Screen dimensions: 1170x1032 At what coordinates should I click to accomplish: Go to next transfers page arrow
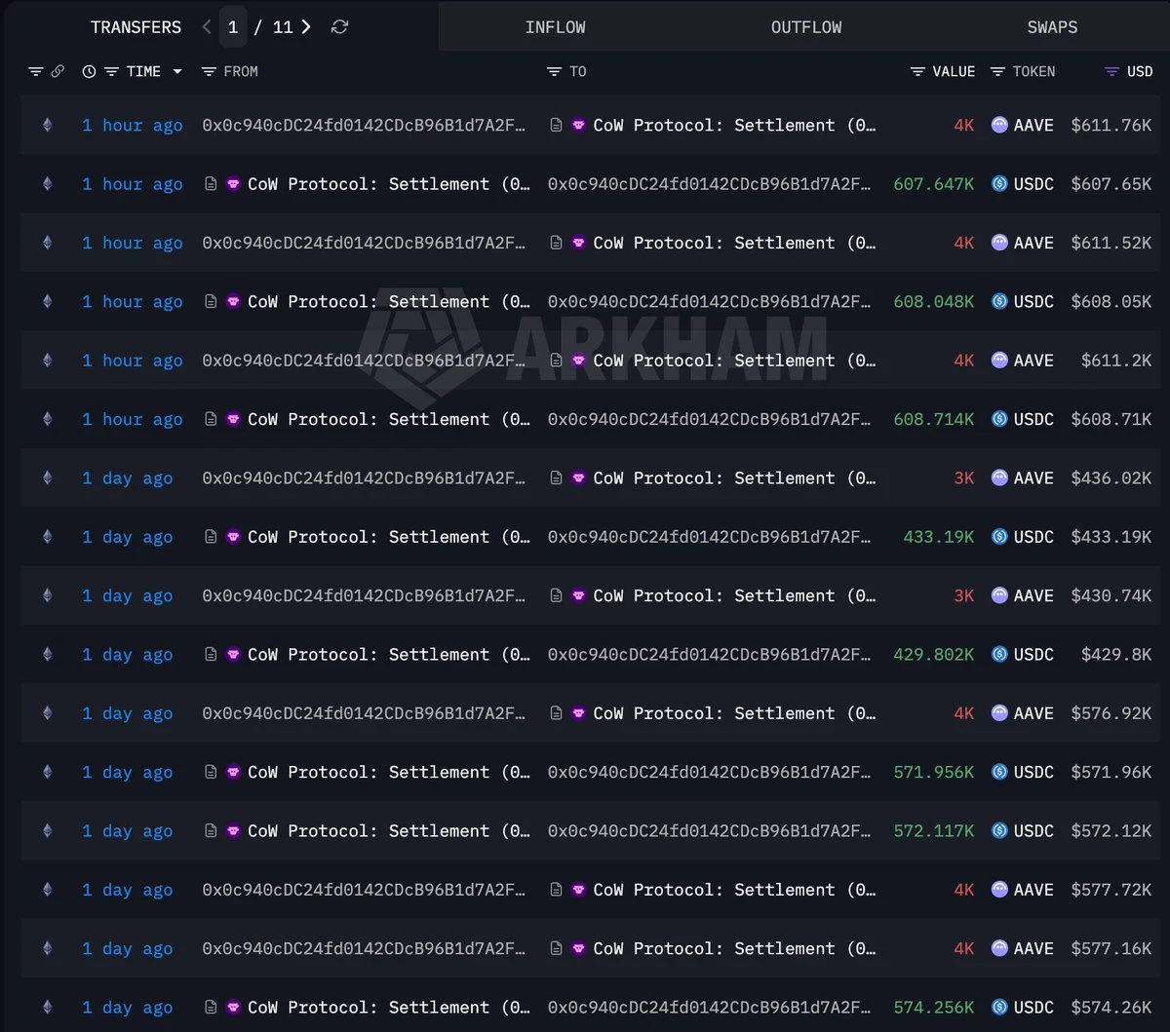click(306, 27)
